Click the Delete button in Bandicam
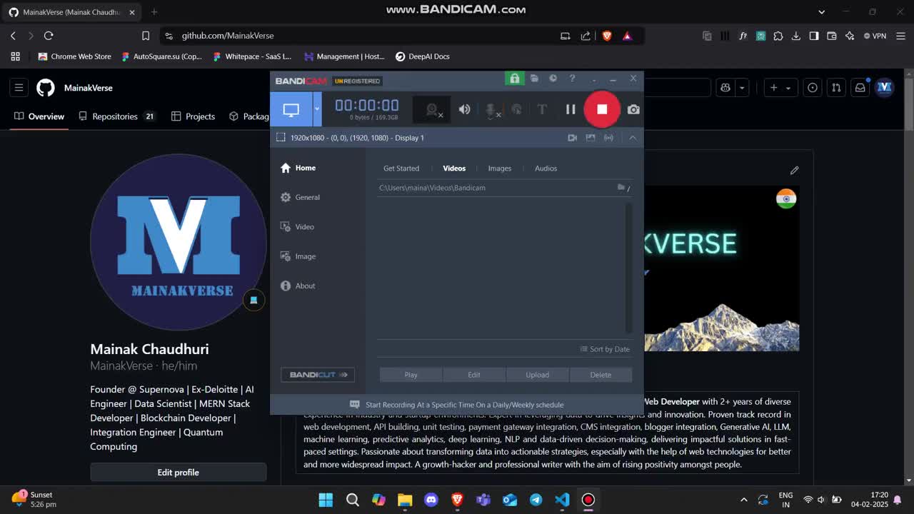 [x=601, y=375]
